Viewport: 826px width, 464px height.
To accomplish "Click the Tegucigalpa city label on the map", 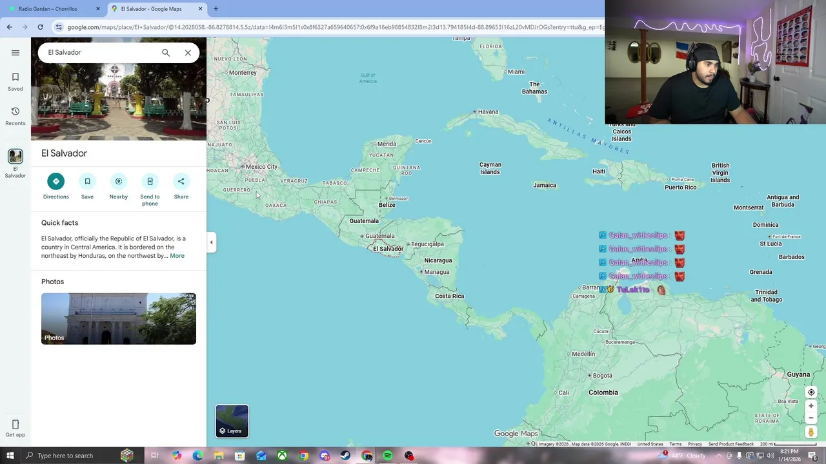I will (427, 244).
